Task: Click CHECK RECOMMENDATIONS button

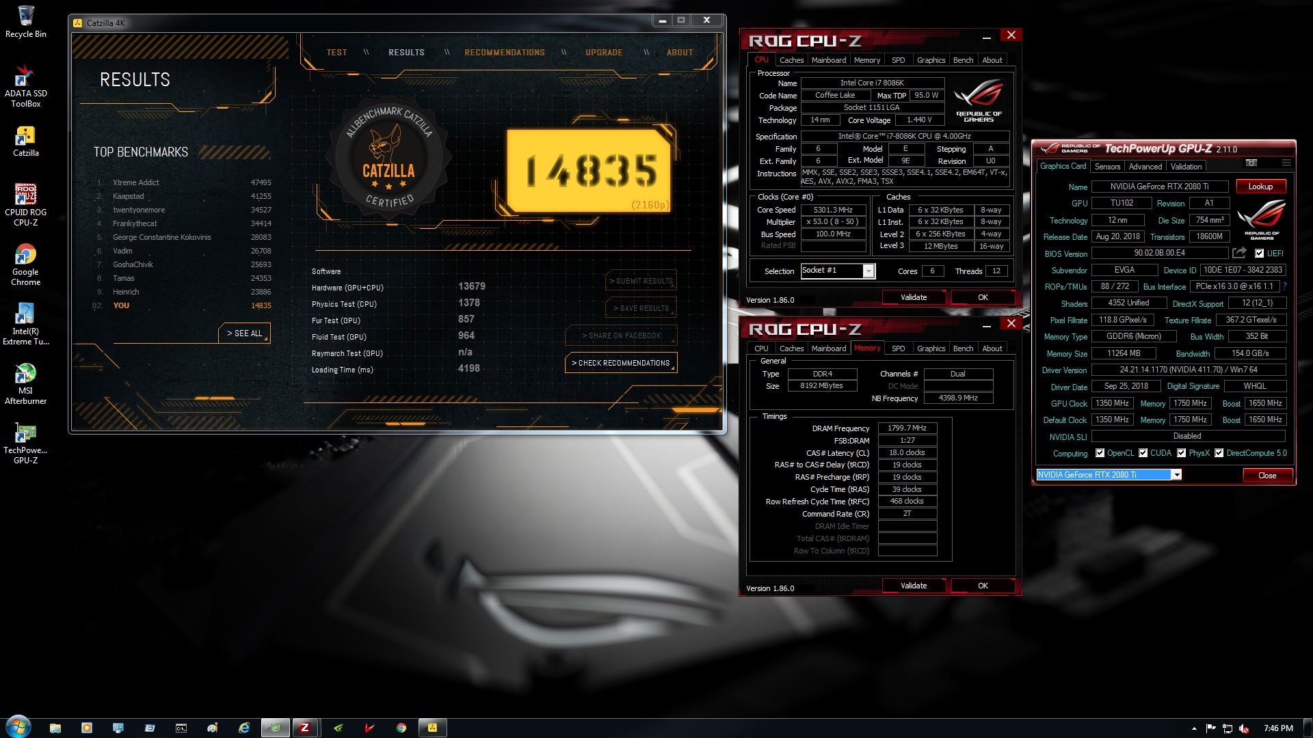Action: tap(621, 363)
